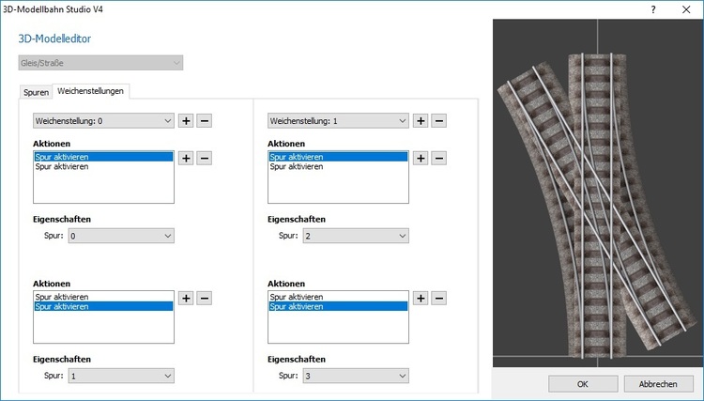Cancel with the Abbrechen button
The width and height of the screenshot is (704, 401).
658,384
